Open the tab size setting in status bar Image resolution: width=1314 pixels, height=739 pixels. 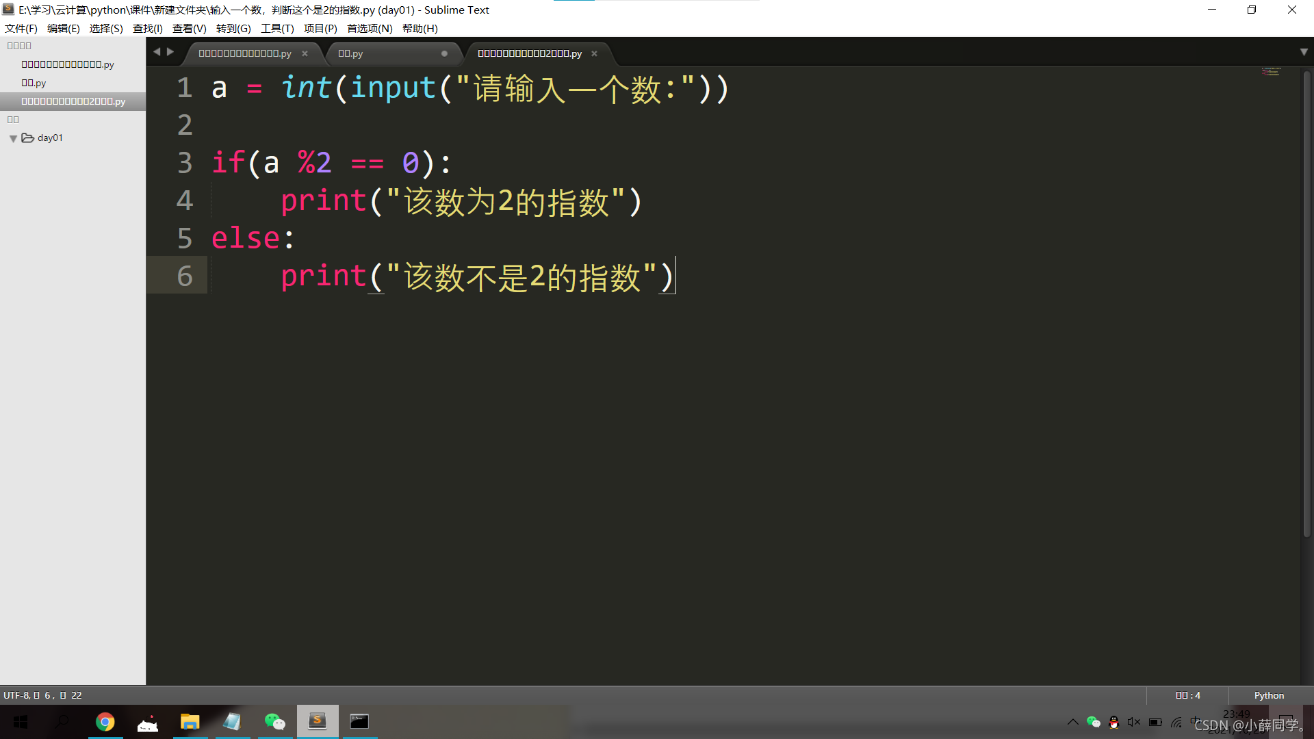pyautogui.click(x=1187, y=695)
